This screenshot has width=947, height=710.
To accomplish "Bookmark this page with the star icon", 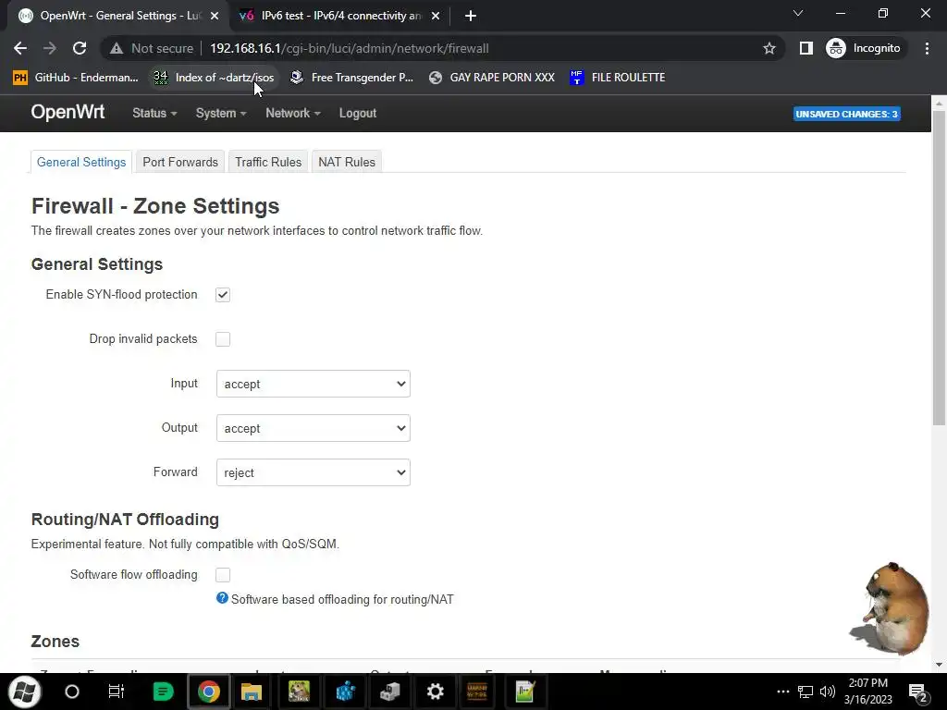I will click(769, 48).
